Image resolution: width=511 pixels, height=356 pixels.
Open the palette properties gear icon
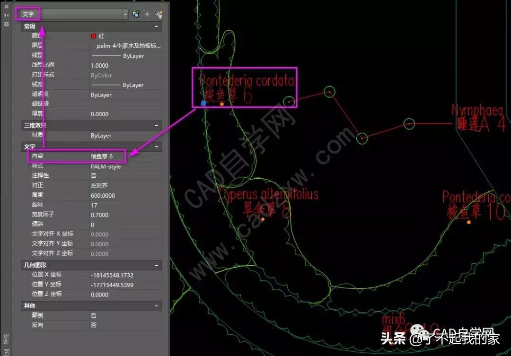point(7,24)
